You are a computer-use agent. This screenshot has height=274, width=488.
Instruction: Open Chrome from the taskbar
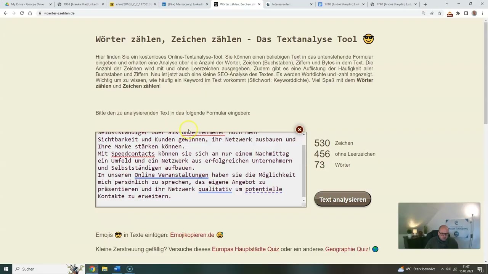(x=92, y=269)
